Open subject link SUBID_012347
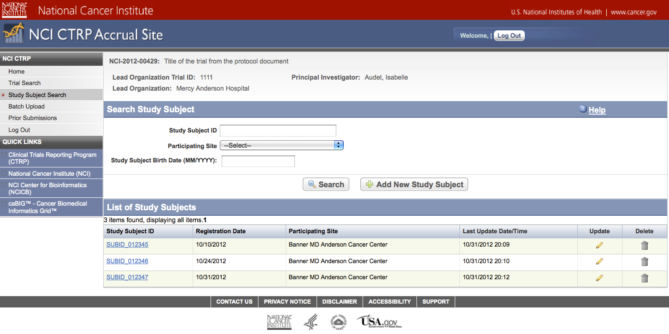The image size is (669, 334). pyautogui.click(x=127, y=277)
